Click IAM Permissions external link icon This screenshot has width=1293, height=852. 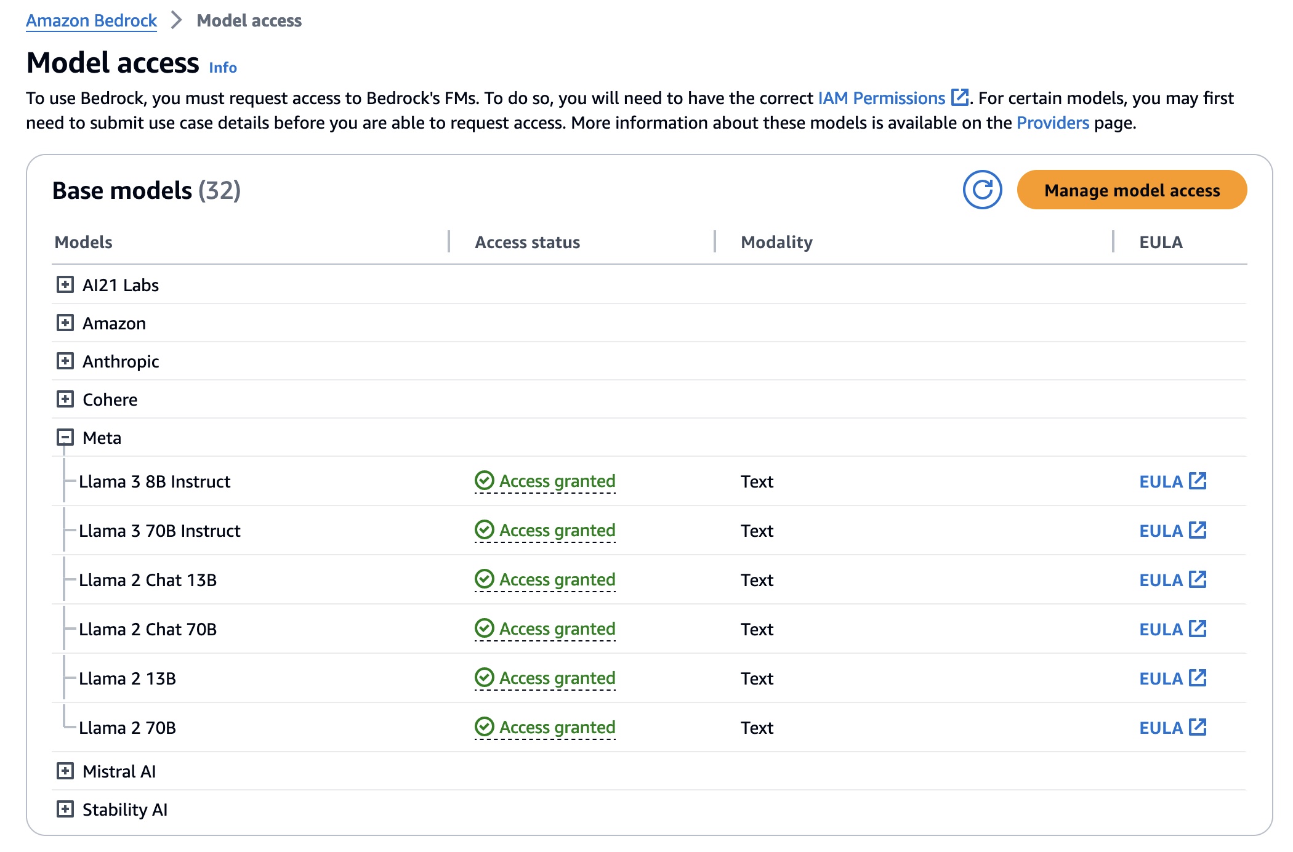pos(959,97)
